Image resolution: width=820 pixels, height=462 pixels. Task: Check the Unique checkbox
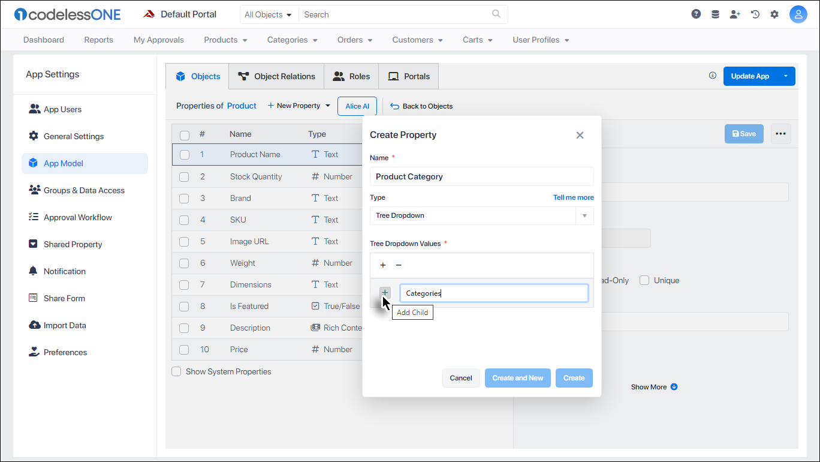pyautogui.click(x=644, y=280)
